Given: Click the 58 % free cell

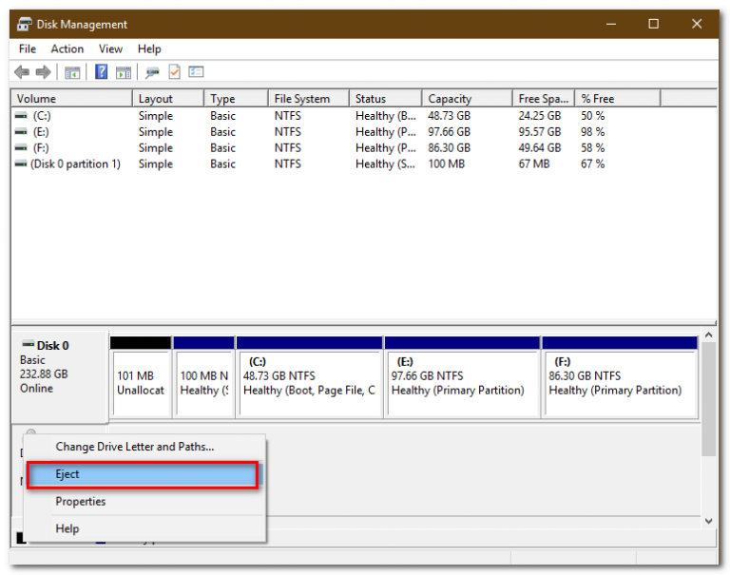Looking at the screenshot, I should pyautogui.click(x=593, y=147).
